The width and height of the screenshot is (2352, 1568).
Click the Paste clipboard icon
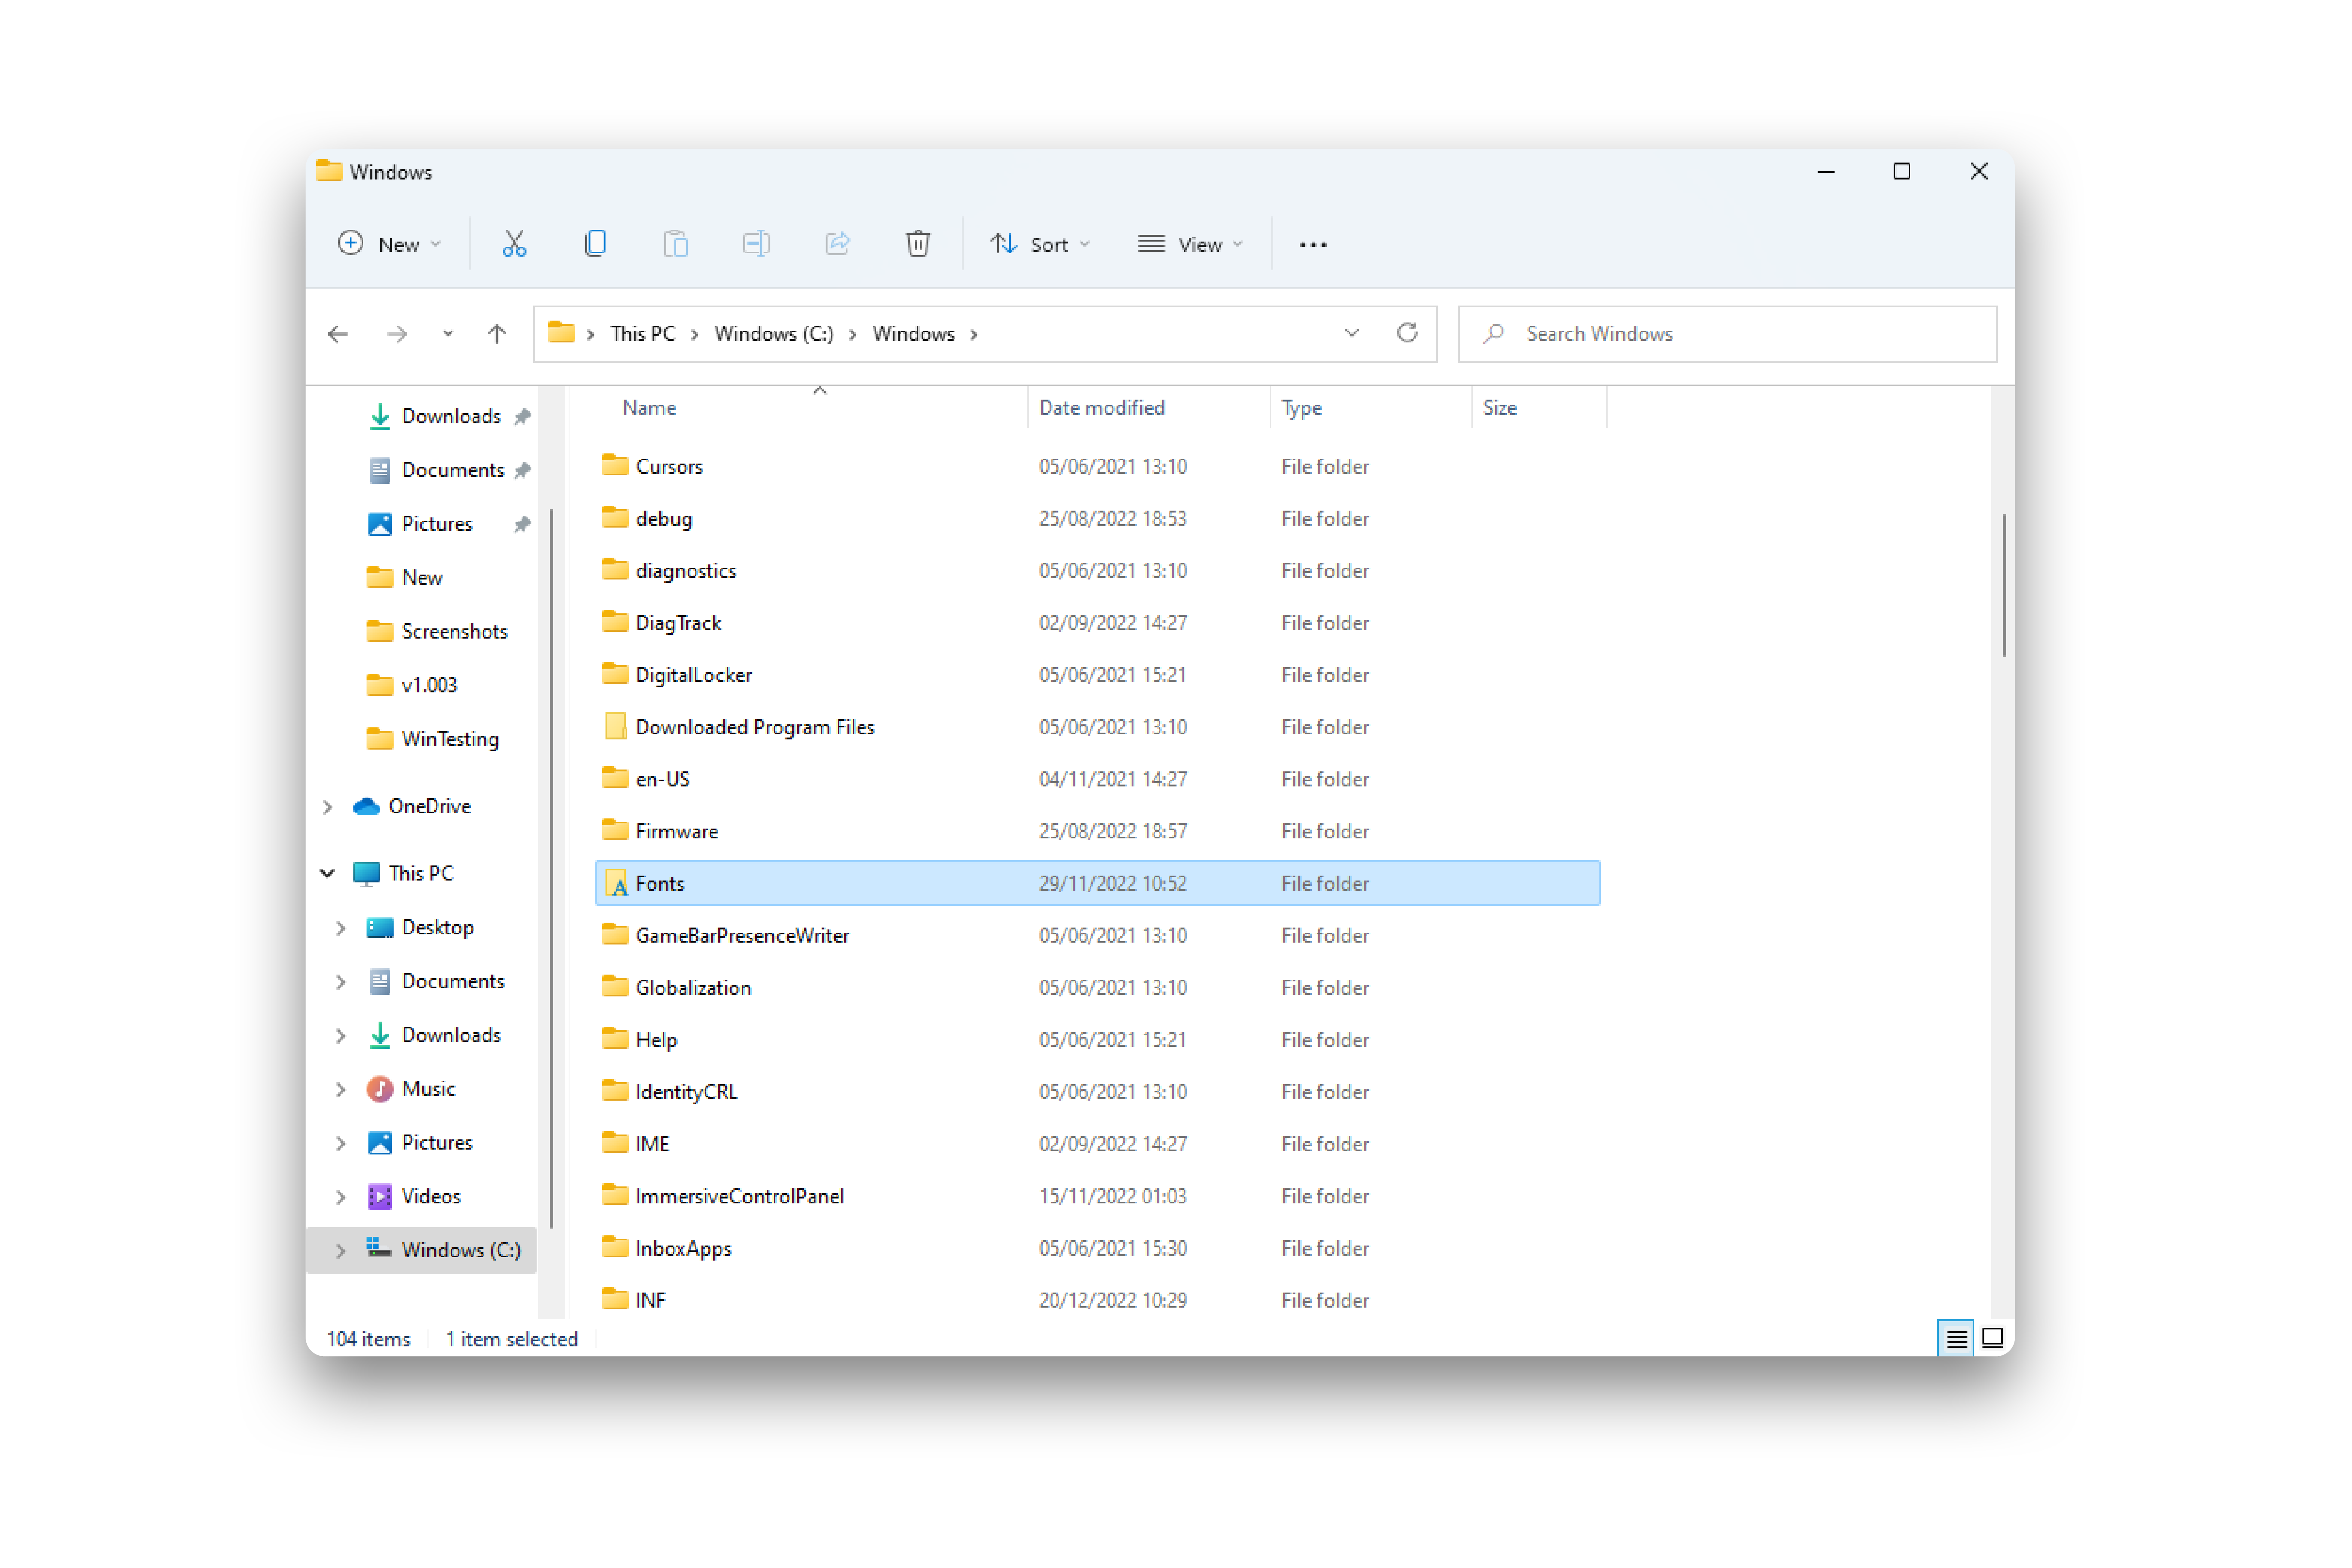pos(676,244)
